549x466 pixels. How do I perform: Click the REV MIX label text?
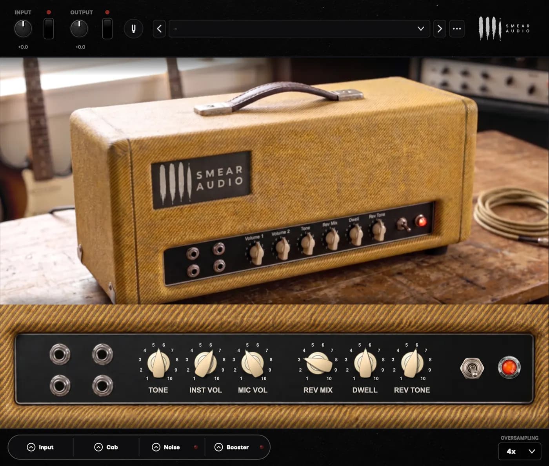[x=318, y=390]
